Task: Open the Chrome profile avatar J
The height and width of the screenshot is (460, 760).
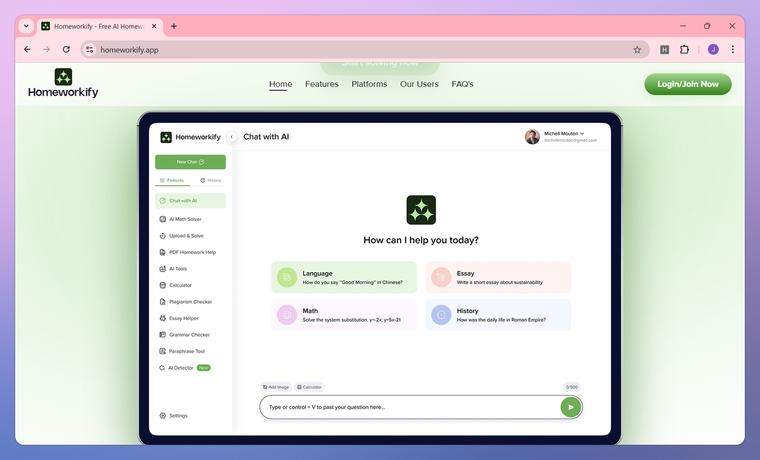Action: tap(713, 49)
